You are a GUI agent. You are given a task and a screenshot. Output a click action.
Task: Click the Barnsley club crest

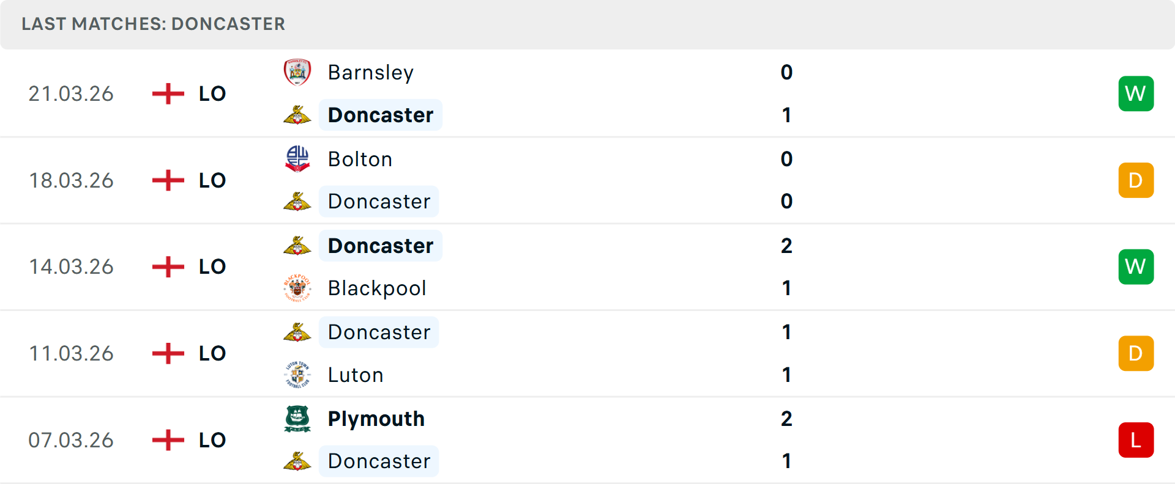pos(297,72)
